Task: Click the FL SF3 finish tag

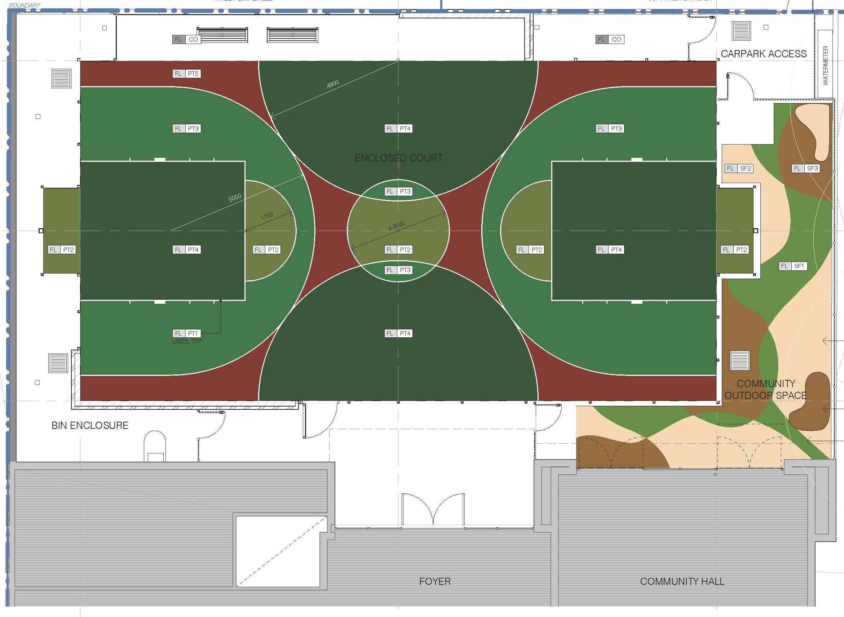Action: pyautogui.click(x=806, y=168)
